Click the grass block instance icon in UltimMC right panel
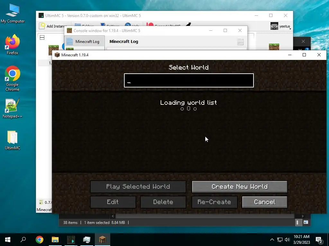 coord(274,47)
